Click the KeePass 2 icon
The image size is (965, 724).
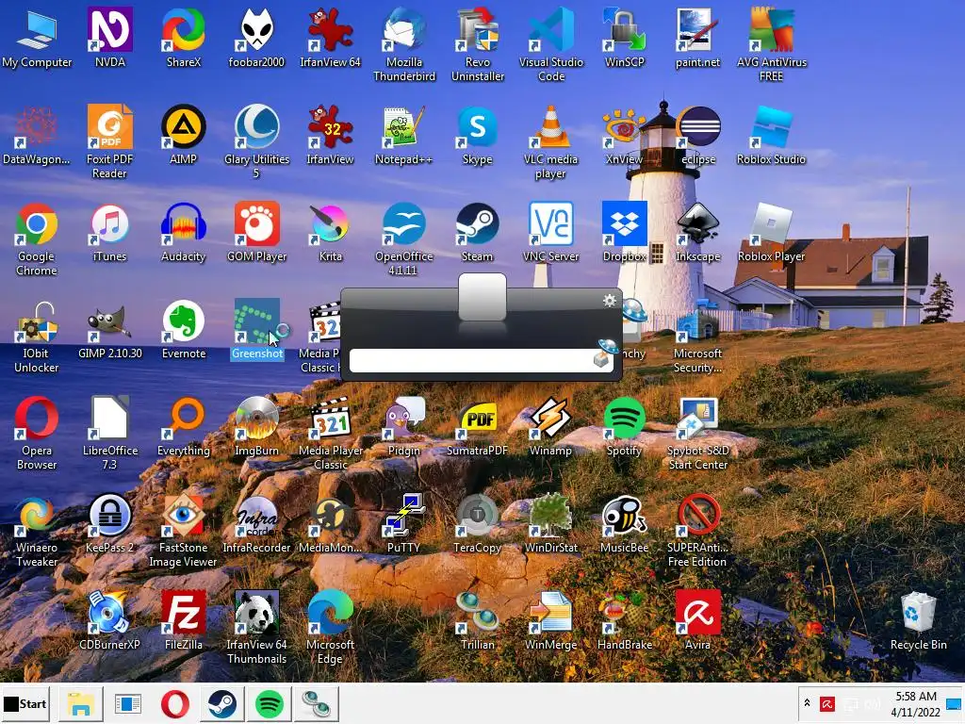pos(109,523)
